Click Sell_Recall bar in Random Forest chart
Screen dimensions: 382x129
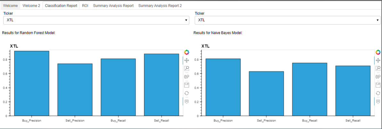(x=161, y=85)
